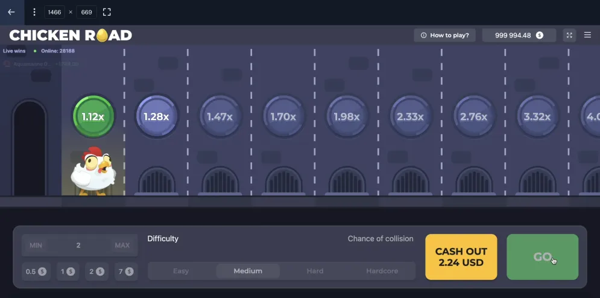Viewport: 600px width, 298px height.
Task: Click the chicken character
Action: point(92,171)
